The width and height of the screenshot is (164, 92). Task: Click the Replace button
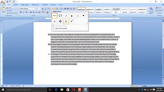click(159, 10)
